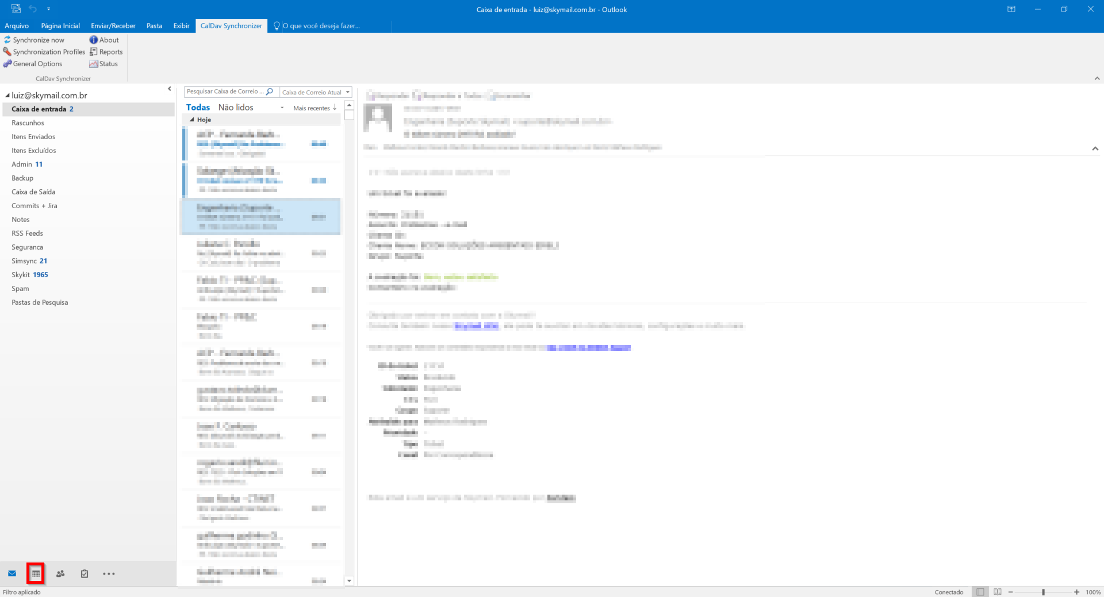Click the Conectado status indicator
1104x597 pixels.
point(949,592)
